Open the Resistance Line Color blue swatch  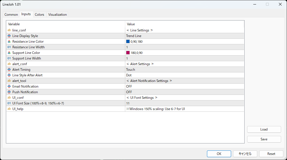click(128, 42)
